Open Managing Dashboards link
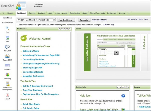 pyautogui.click(x=33, y=76)
